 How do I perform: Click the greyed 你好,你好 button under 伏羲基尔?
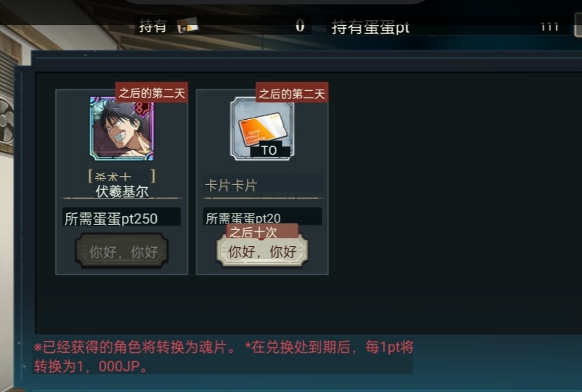coord(122,251)
